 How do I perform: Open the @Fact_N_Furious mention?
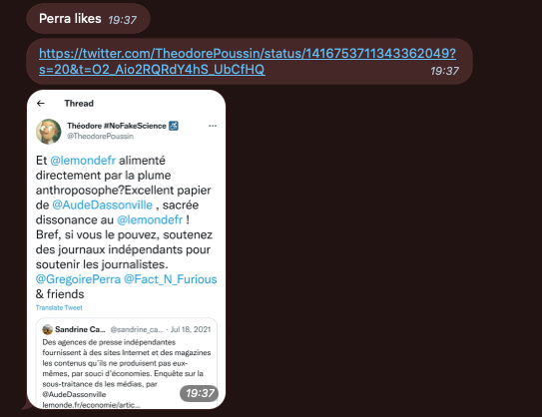click(x=170, y=279)
